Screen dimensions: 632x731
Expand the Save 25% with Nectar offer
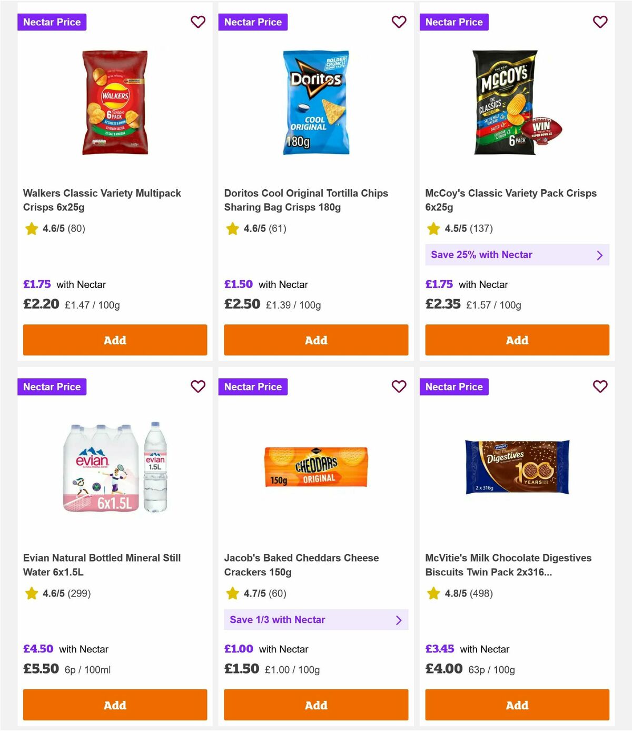click(x=517, y=255)
